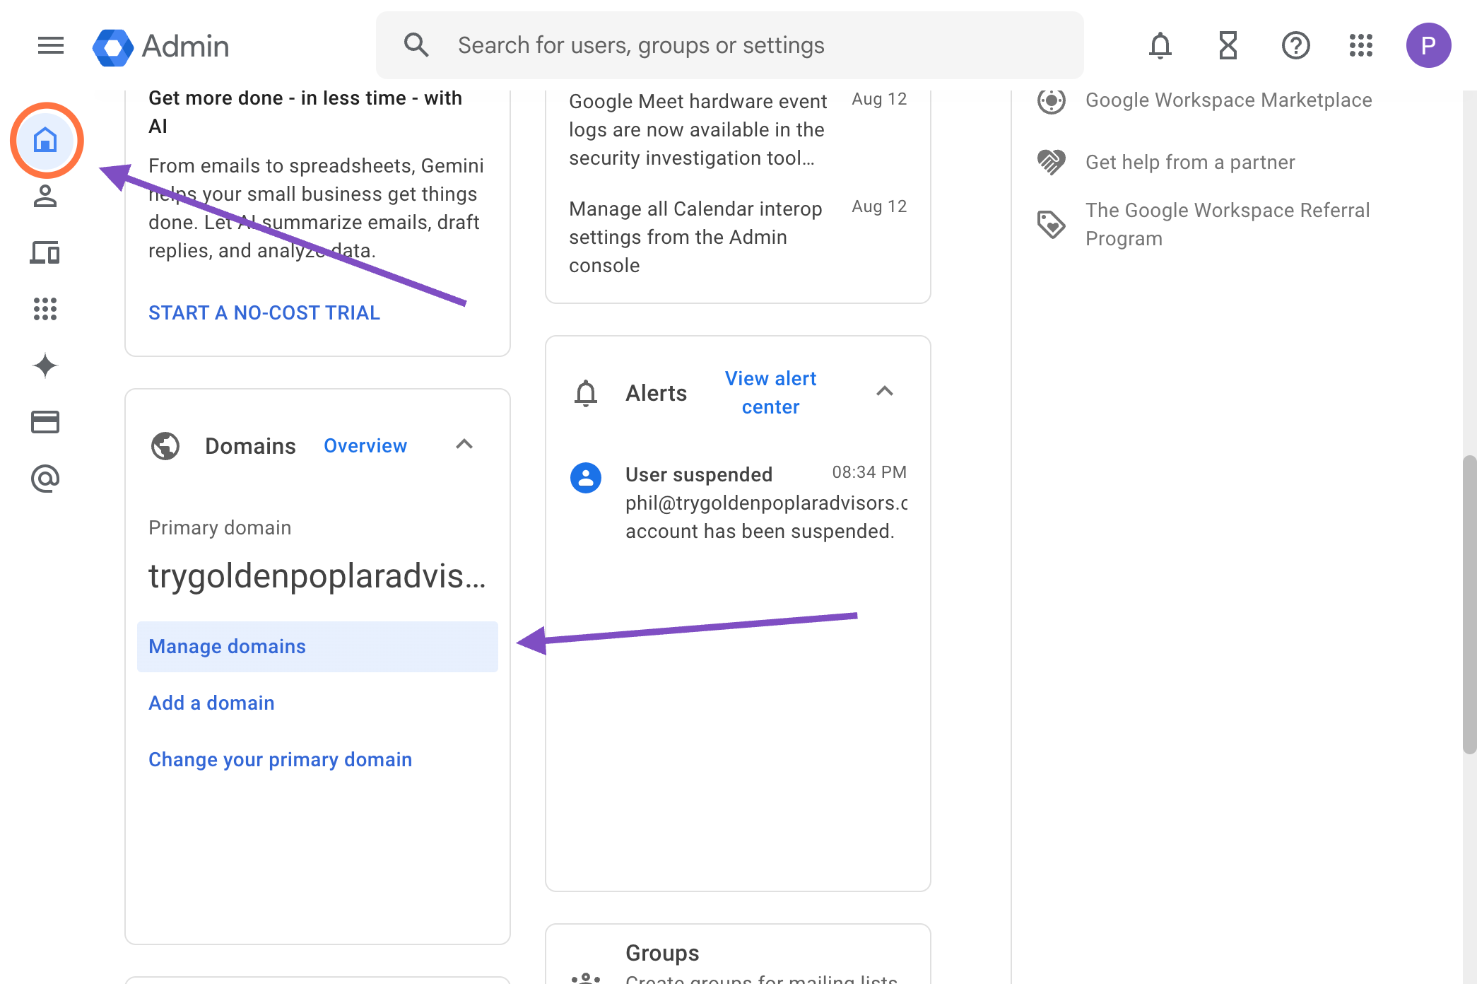1477x984 pixels.
Task: Open the Domains Overview link
Action: tap(365, 445)
